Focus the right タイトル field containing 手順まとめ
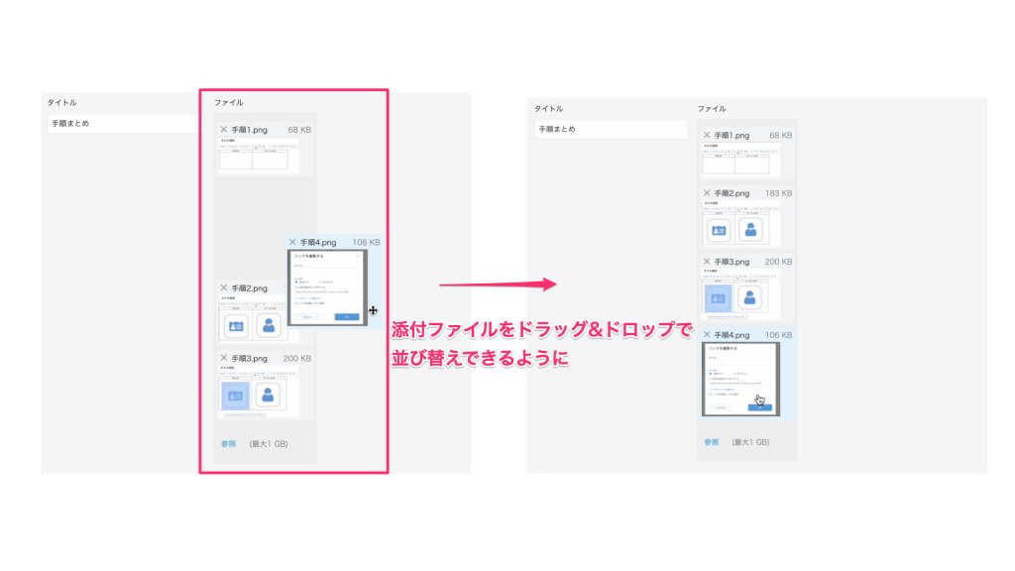 [x=611, y=129]
